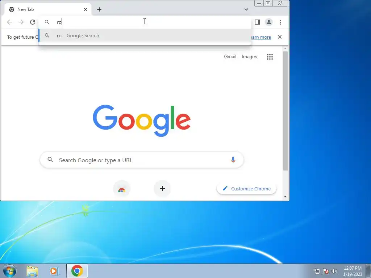Open the Action Center flag icon
The height and width of the screenshot is (278, 371).
click(326, 271)
